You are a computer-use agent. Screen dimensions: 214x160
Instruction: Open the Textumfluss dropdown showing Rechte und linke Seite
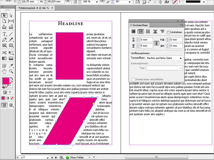[164, 58]
